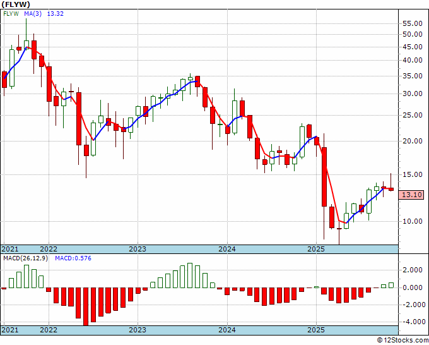Image resolution: width=429 pixels, height=345 pixels.
Task: Click the 15.00 price axis label
Action: pos(413,174)
